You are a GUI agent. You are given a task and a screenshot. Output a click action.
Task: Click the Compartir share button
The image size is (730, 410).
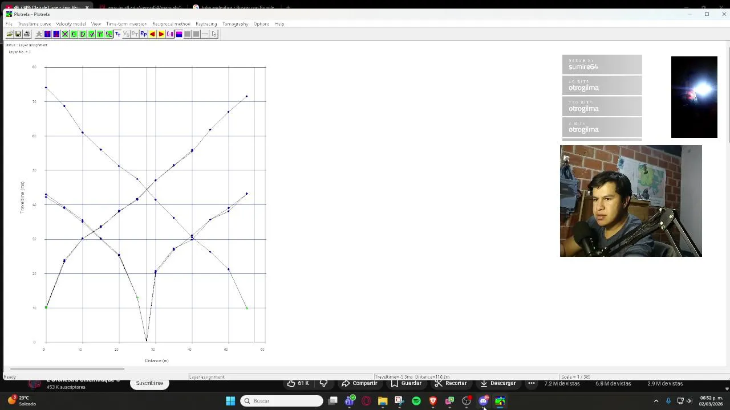[x=359, y=383]
